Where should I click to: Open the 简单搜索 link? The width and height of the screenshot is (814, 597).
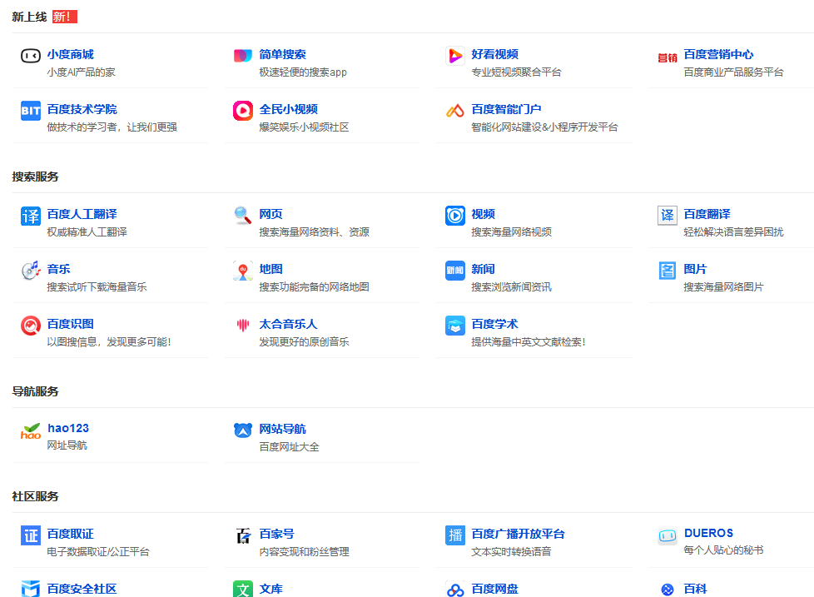click(x=282, y=54)
